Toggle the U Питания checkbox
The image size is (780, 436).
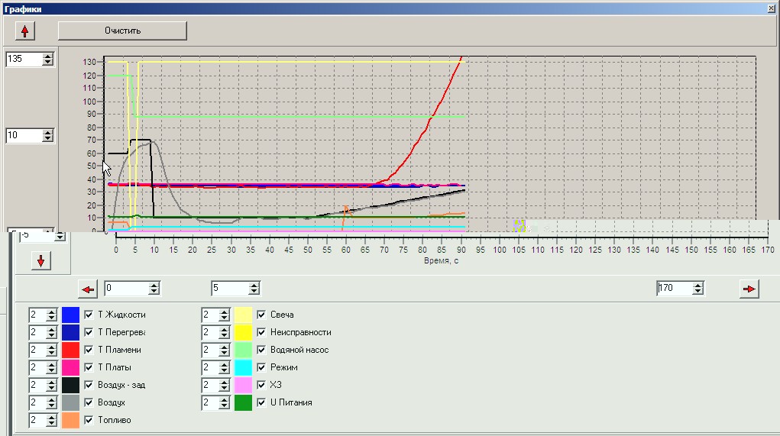click(261, 402)
